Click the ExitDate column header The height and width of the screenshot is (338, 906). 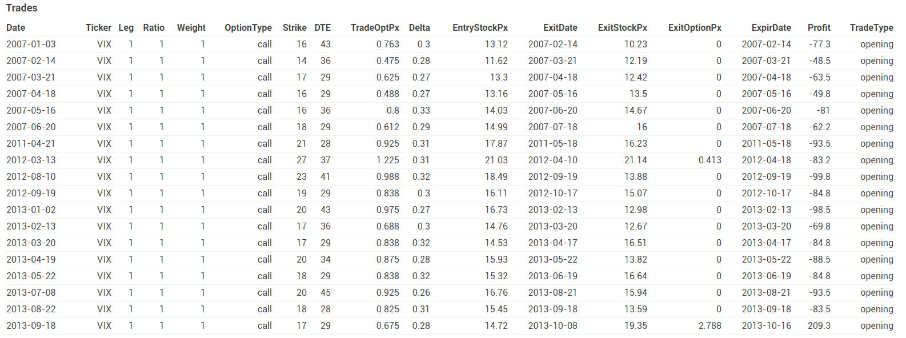(560, 27)
